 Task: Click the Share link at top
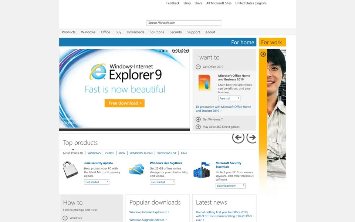pos(199,3)
